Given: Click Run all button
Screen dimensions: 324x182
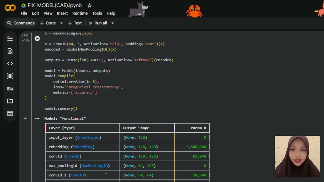Looking at the screenshot, I should [x=98, y=23].
